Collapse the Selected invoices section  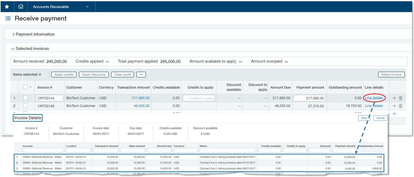pyautogui.click(x=30, y=49)
